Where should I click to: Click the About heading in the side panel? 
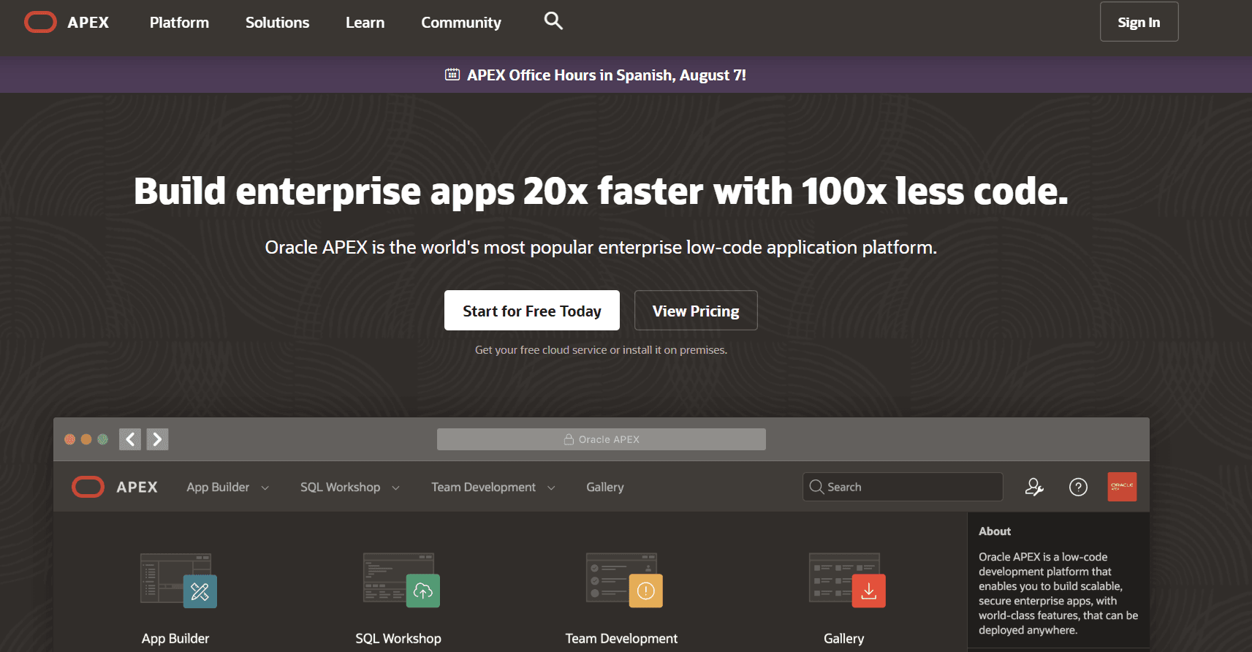point(995,531)
